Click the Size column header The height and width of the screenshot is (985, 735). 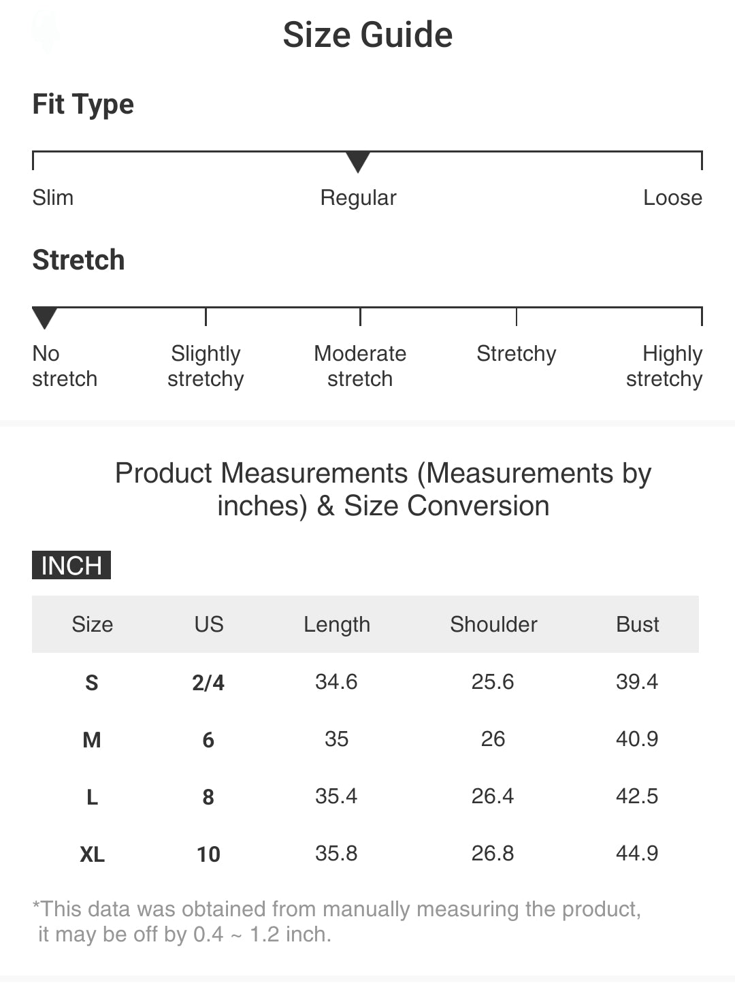93,624
